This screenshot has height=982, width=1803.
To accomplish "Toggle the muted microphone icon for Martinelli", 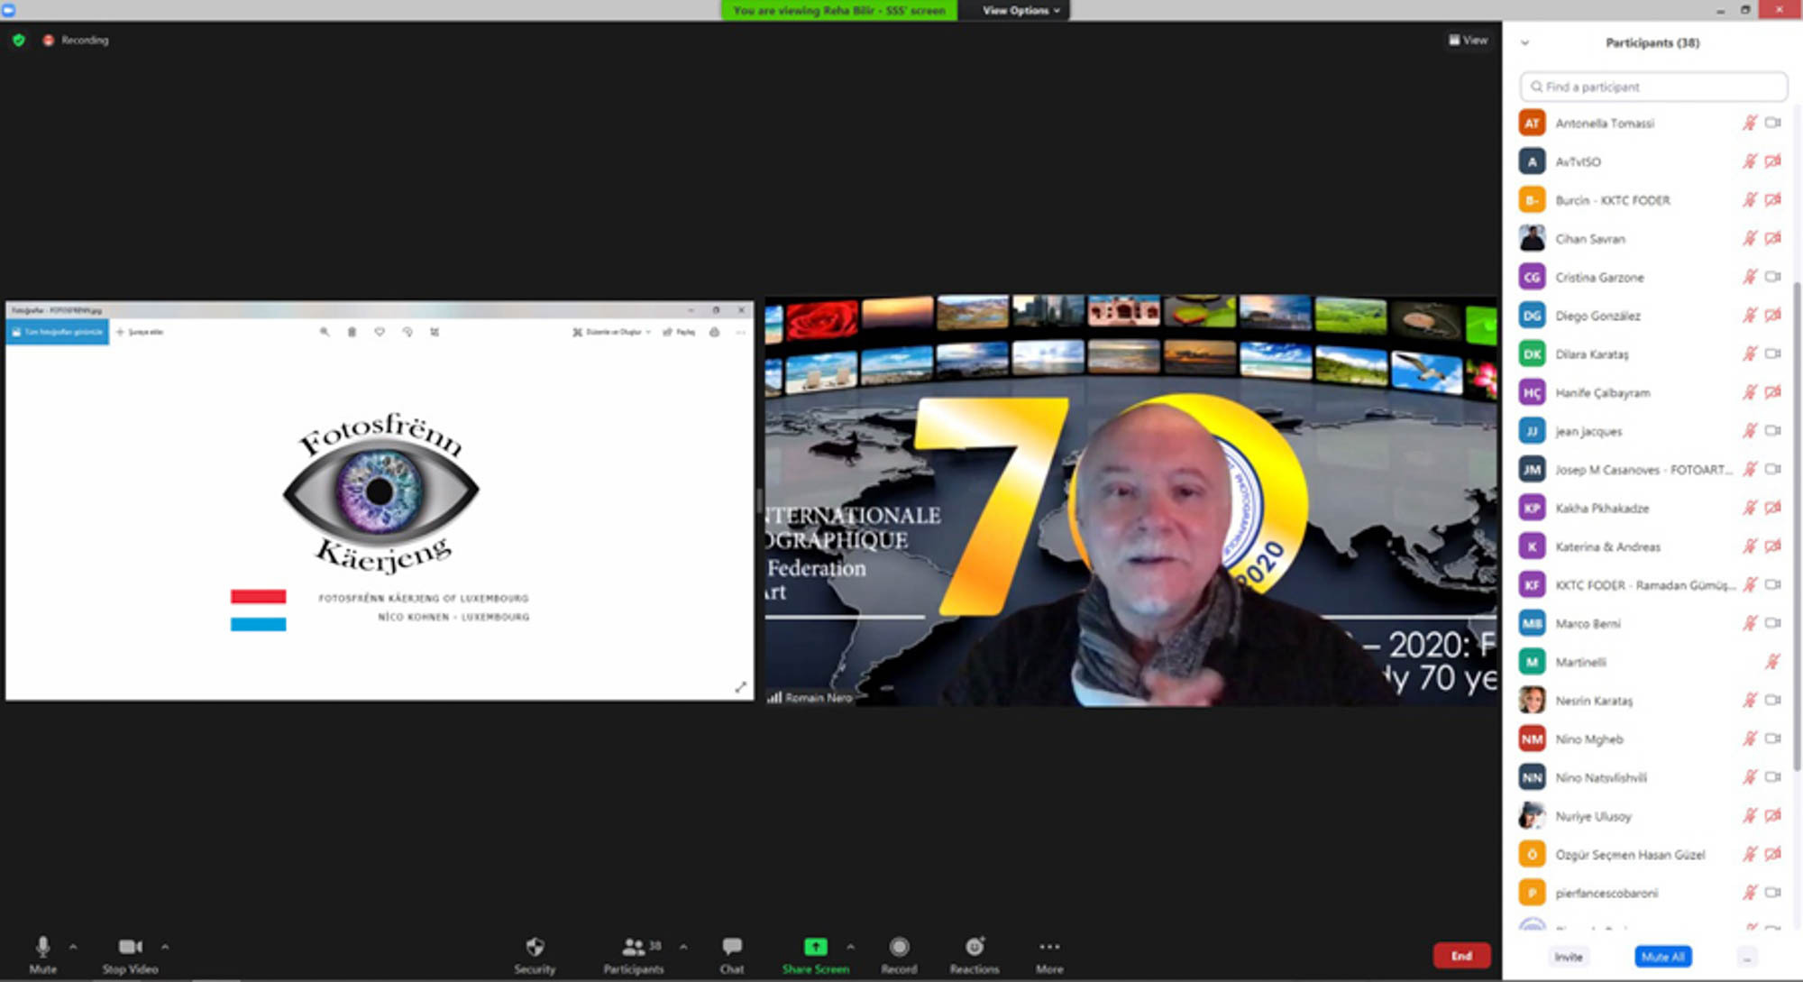I will pyautogui.click(x=1771, y=662).
